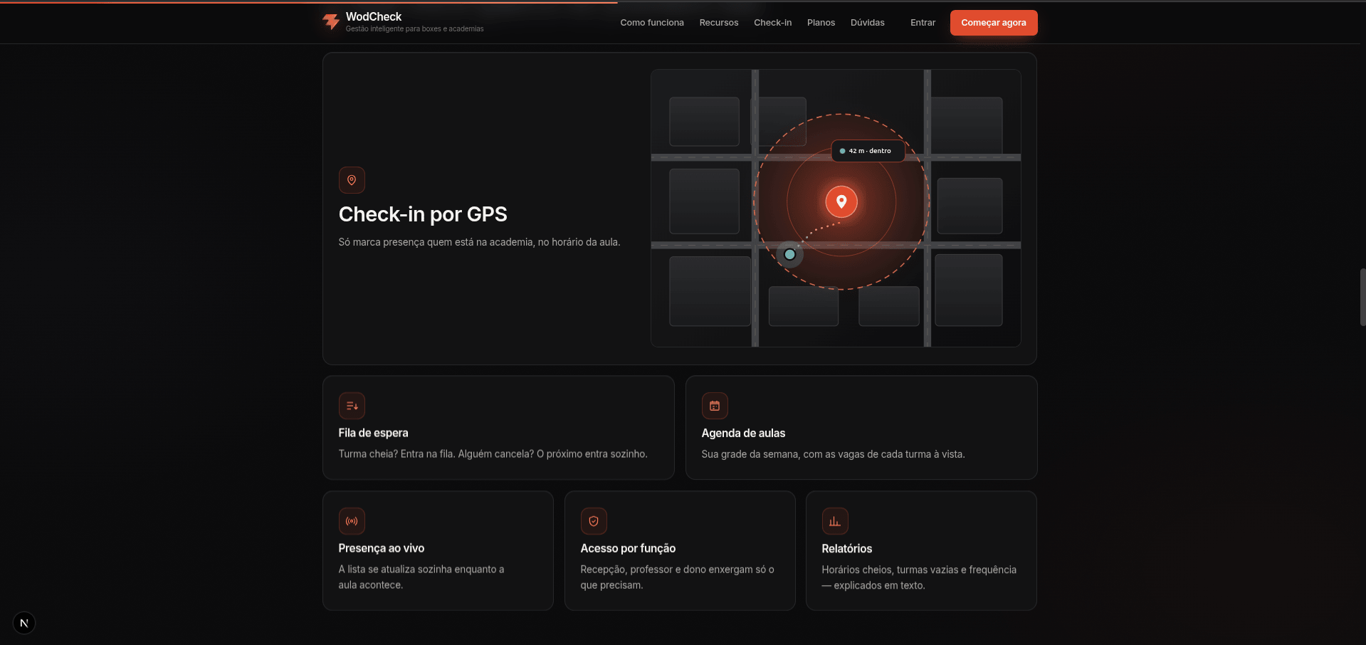
Task: Click the bar chart icon above Relatórios
Action: coord(835,521)
